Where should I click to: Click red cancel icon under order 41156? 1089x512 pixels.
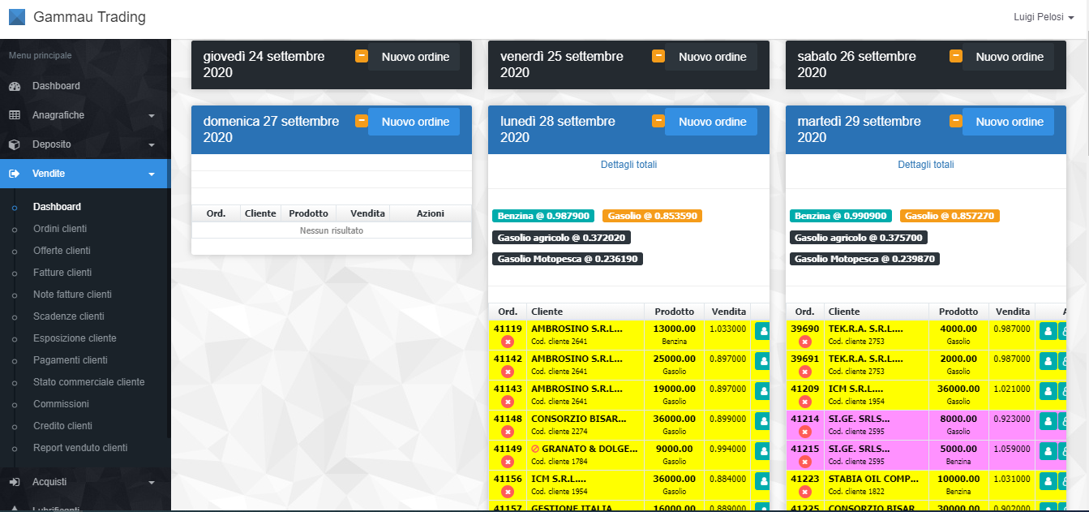tap(508, 492)
